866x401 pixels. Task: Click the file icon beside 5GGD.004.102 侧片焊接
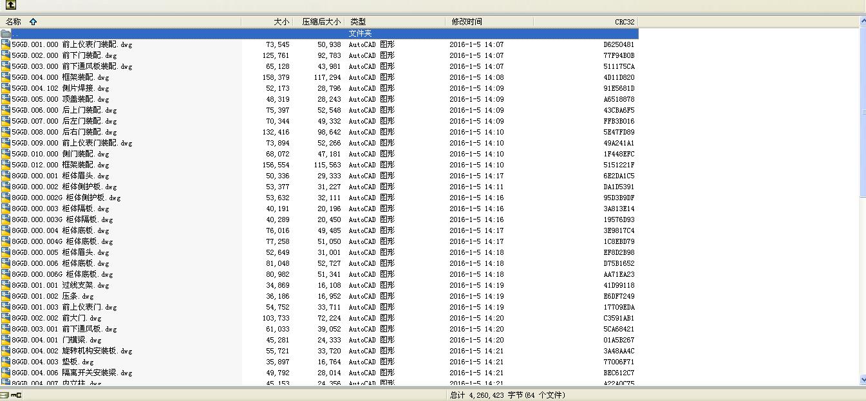tap(6, 88)
